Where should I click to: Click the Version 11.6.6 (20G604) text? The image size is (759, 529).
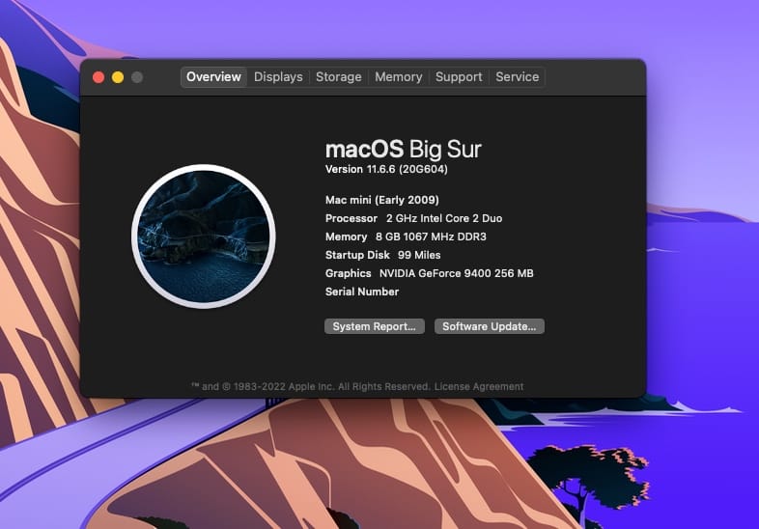click(386, 169)
